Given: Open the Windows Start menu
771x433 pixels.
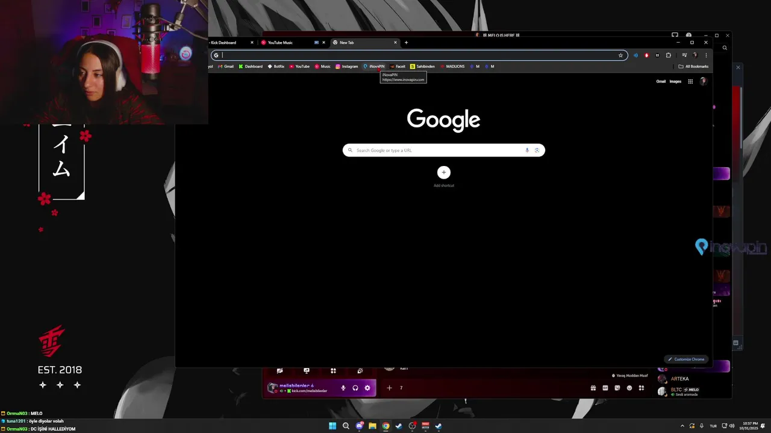Looking at the screenshot, I should click(x=332, y=426).
